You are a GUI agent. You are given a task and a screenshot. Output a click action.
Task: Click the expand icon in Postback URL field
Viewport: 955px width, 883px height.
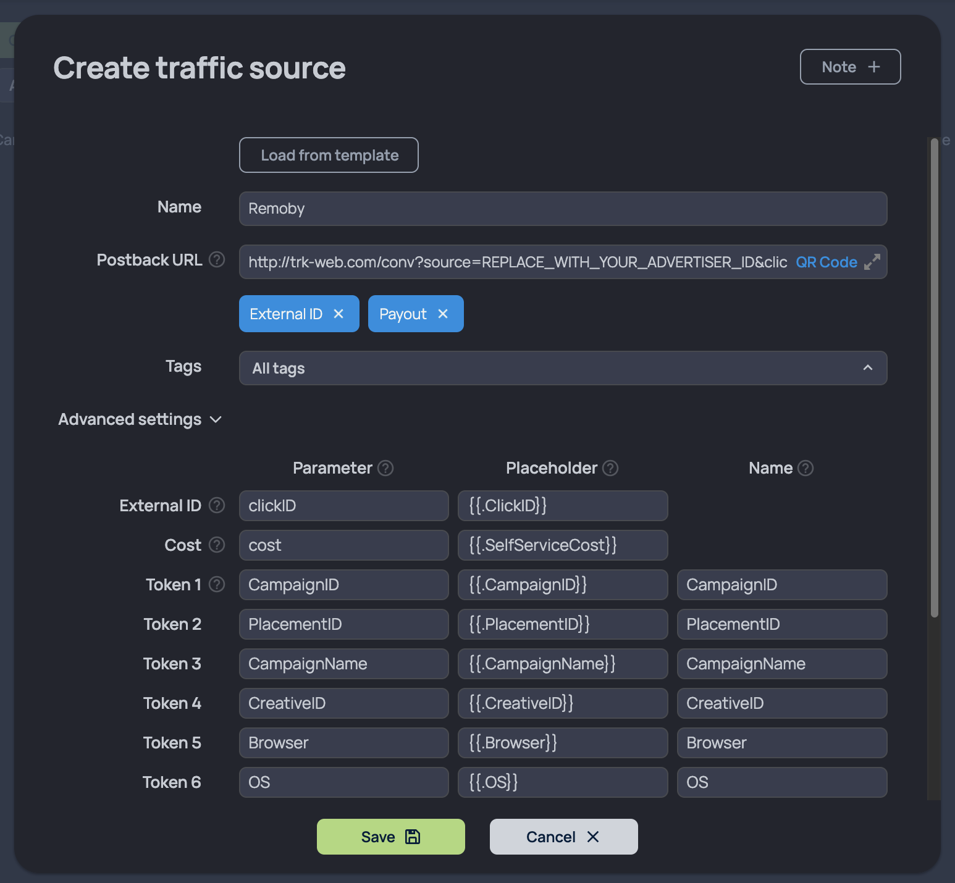tap(872, 262)
